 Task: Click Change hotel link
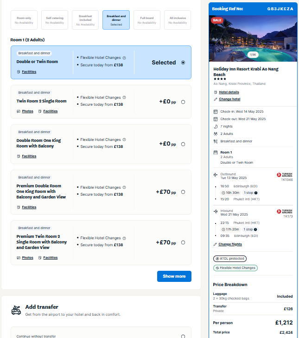coord(229,99)
